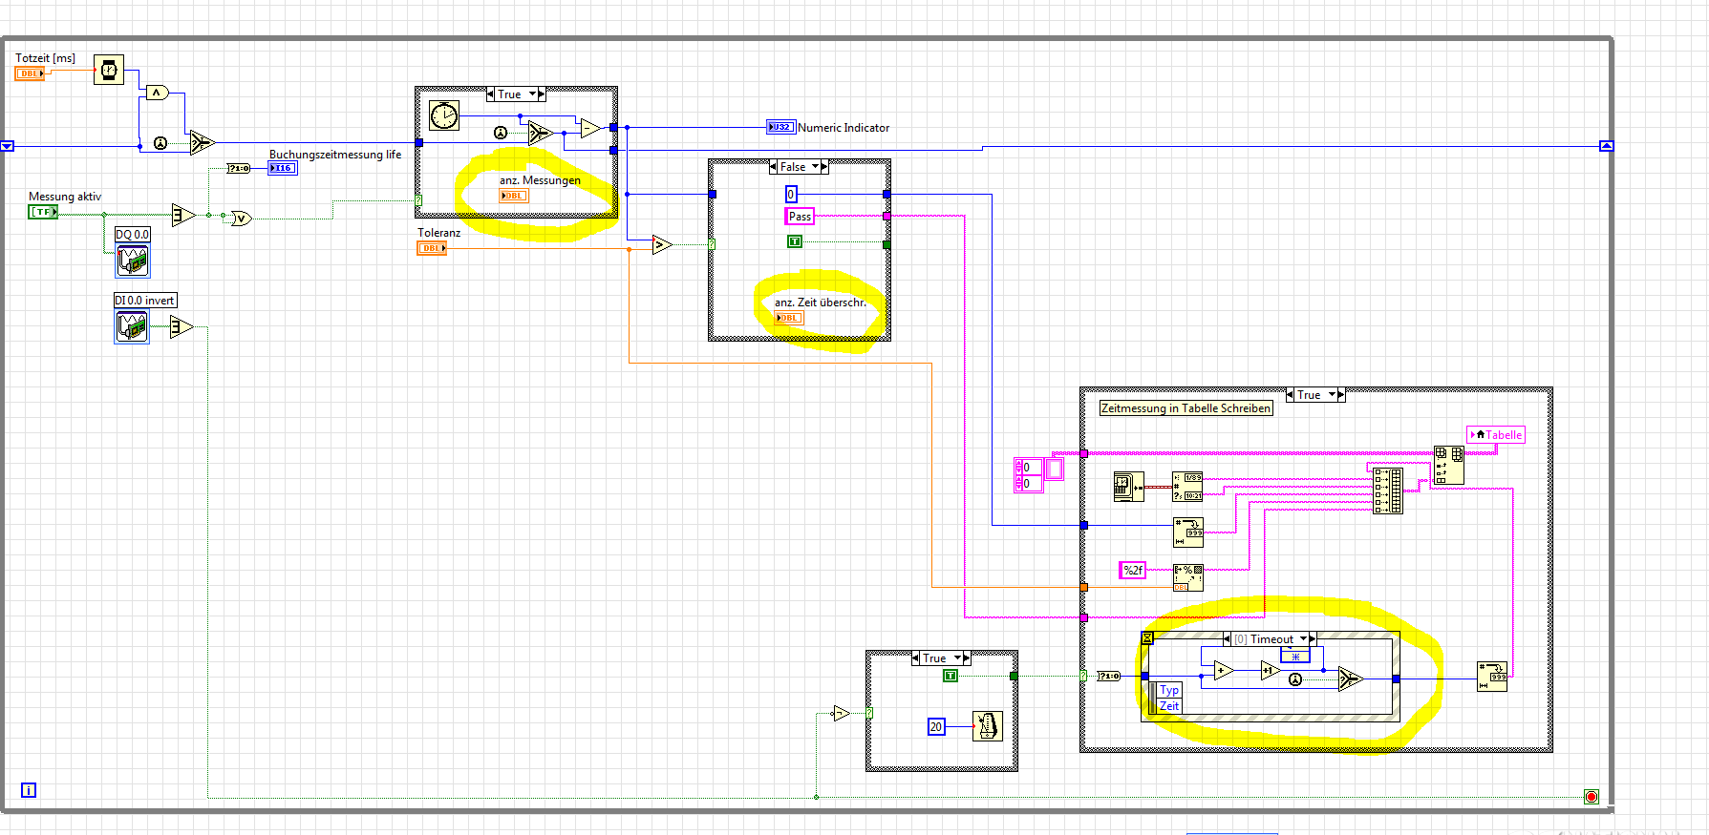Image resolution: width=1709 pixels, height=835 pixels.
Task: Click the DI 0.0 invert label
Action: (145, 301)
